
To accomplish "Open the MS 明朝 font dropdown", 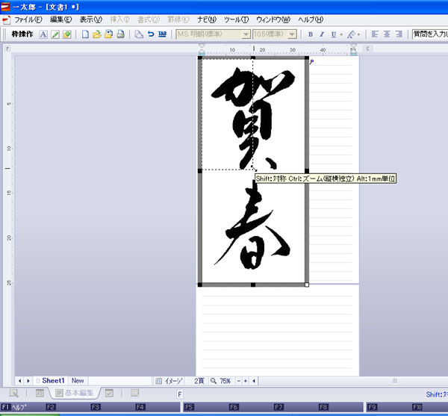I will (246, 34).
